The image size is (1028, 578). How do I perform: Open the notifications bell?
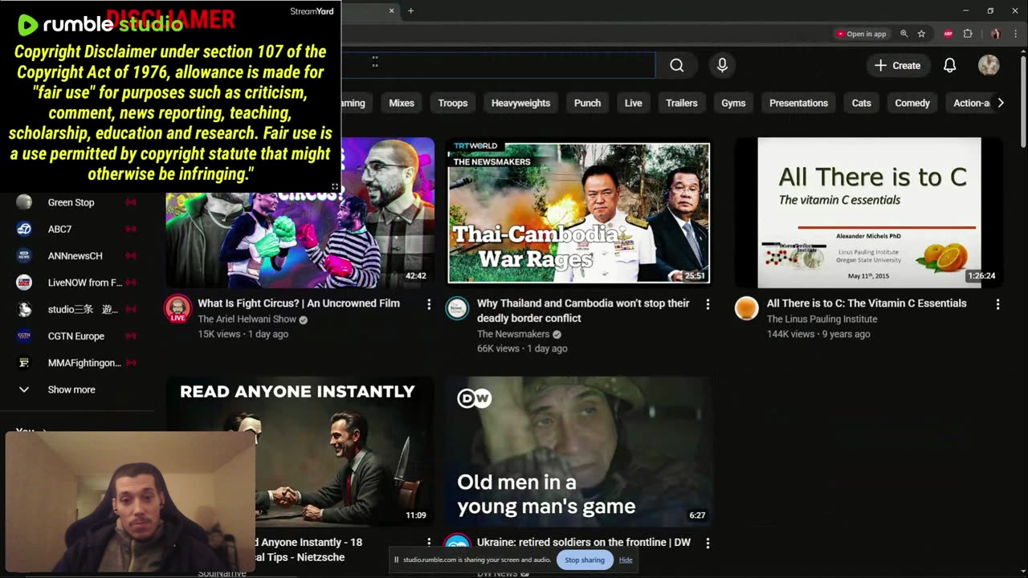coord(949,66)
